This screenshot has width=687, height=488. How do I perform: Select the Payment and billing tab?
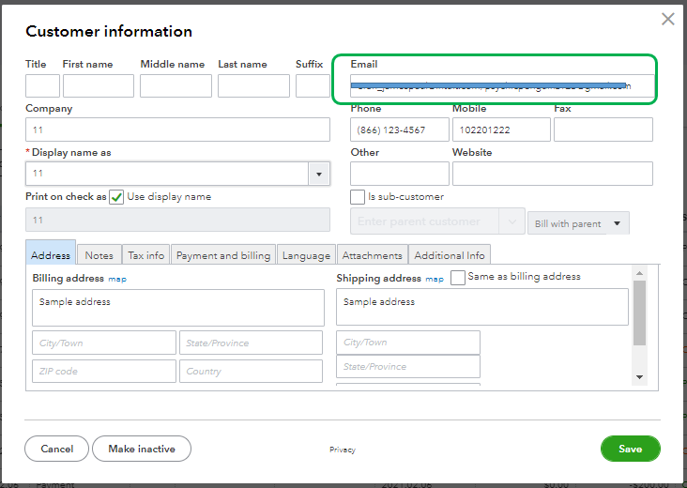[223, 255]
